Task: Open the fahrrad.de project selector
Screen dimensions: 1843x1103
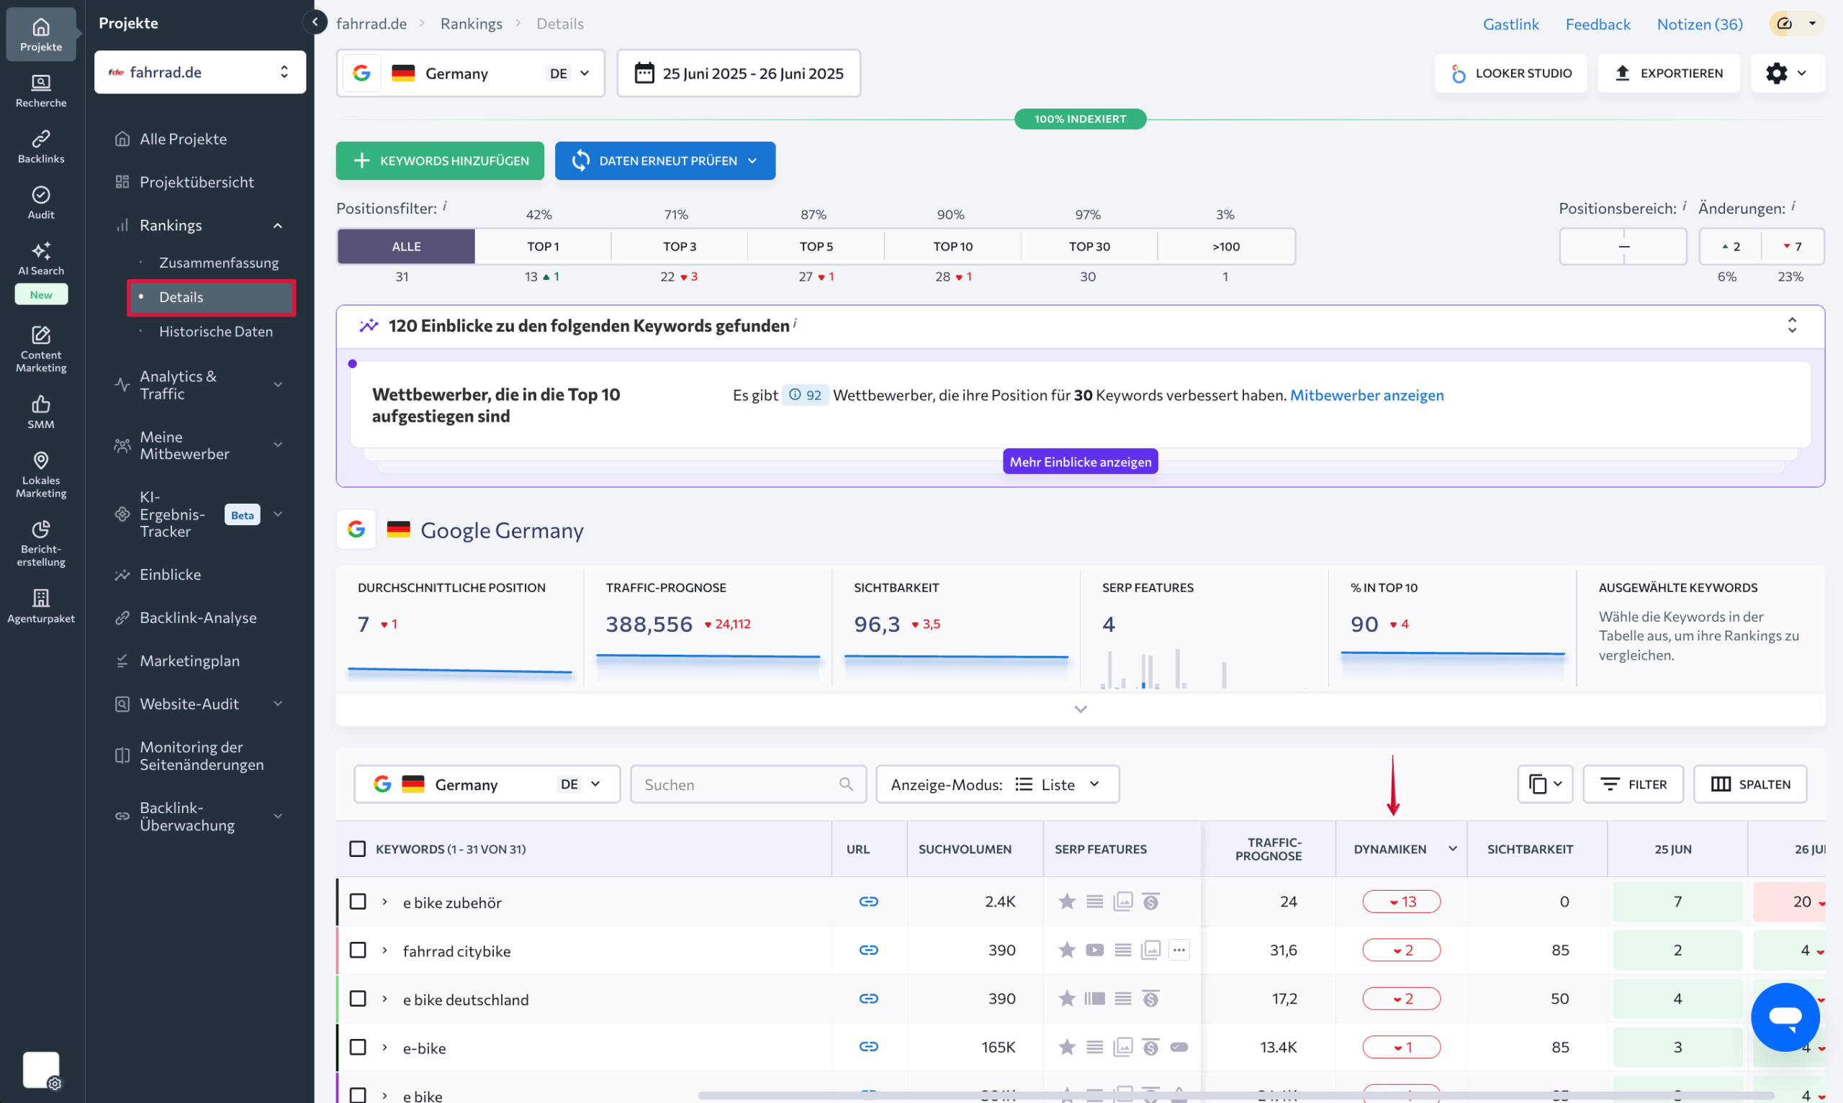Action: pos(200,72)
